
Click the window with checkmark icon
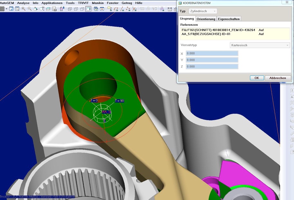(x=96, y=9)
